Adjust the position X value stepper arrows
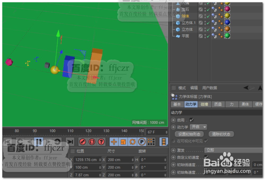Screen dimensions: 265x180 click(x=100, y=160)
